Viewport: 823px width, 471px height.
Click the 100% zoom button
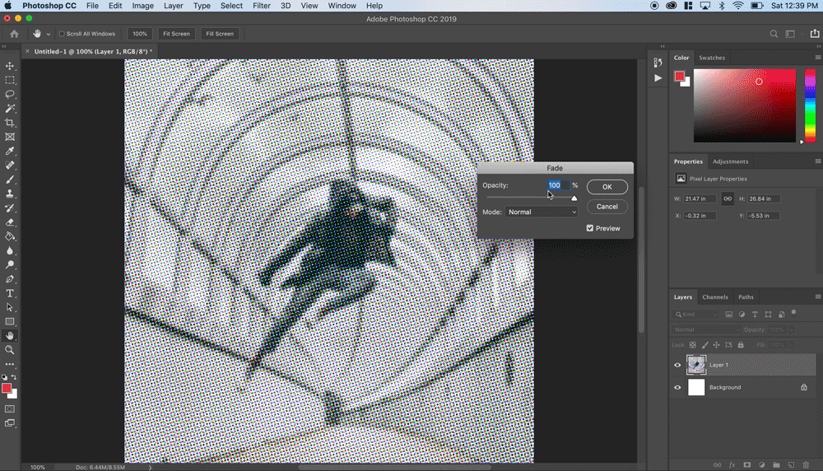[140, 34]
